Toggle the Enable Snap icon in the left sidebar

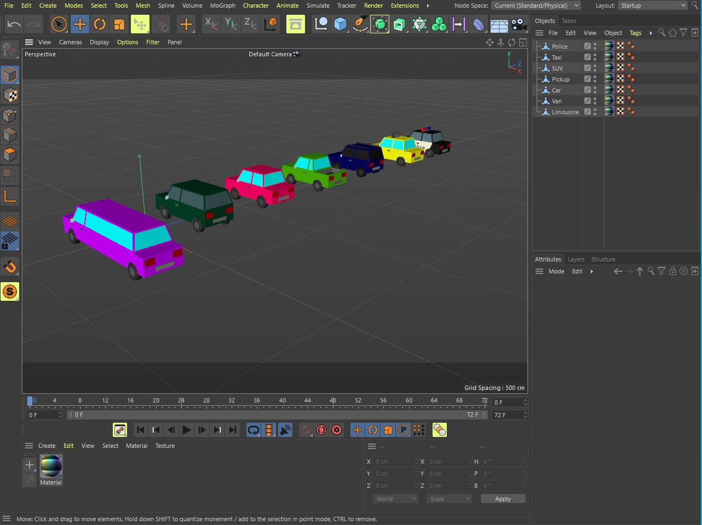(x=10, y=267)
